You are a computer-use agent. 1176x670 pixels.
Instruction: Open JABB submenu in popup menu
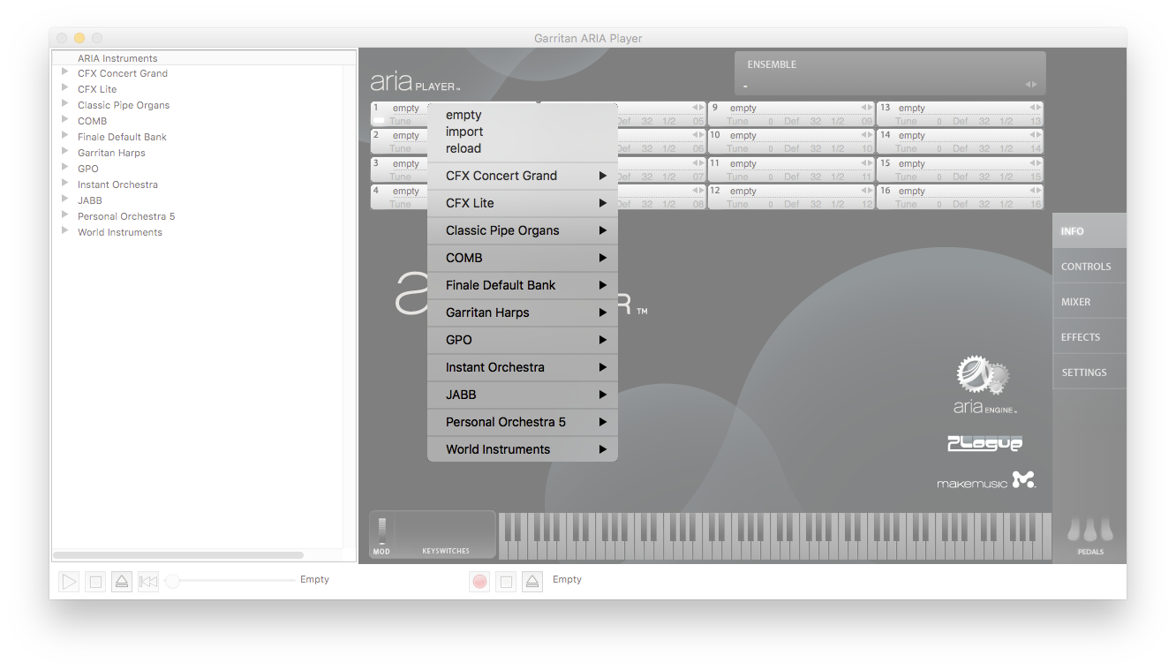pyautogui.click(x=523, y=395)
